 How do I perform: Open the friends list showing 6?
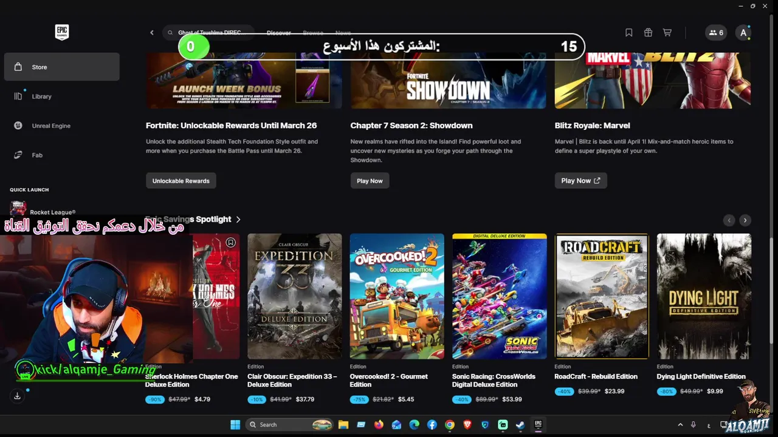(716, 33)
